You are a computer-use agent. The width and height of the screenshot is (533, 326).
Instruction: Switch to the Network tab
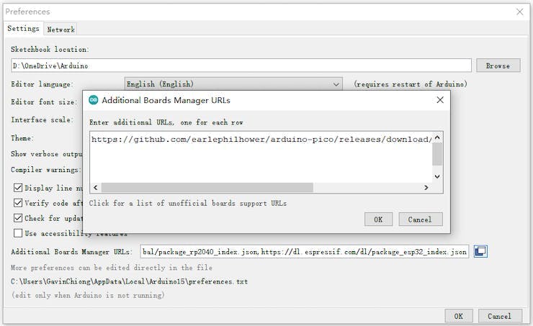pos(61,30)
